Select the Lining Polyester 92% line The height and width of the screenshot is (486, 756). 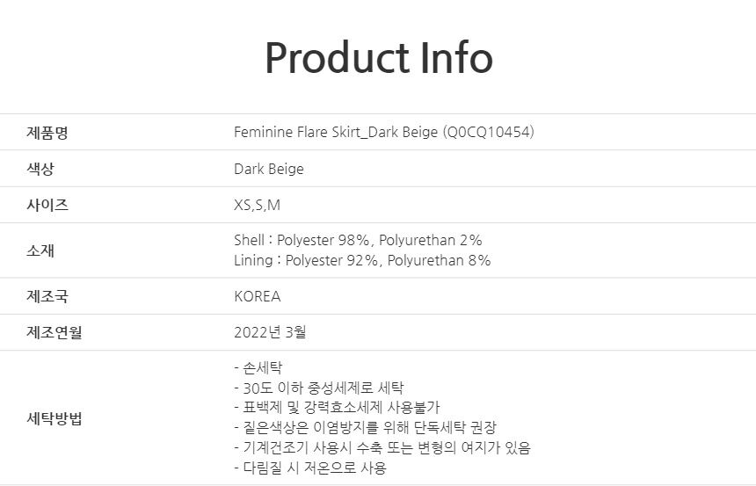pos(362,260)
